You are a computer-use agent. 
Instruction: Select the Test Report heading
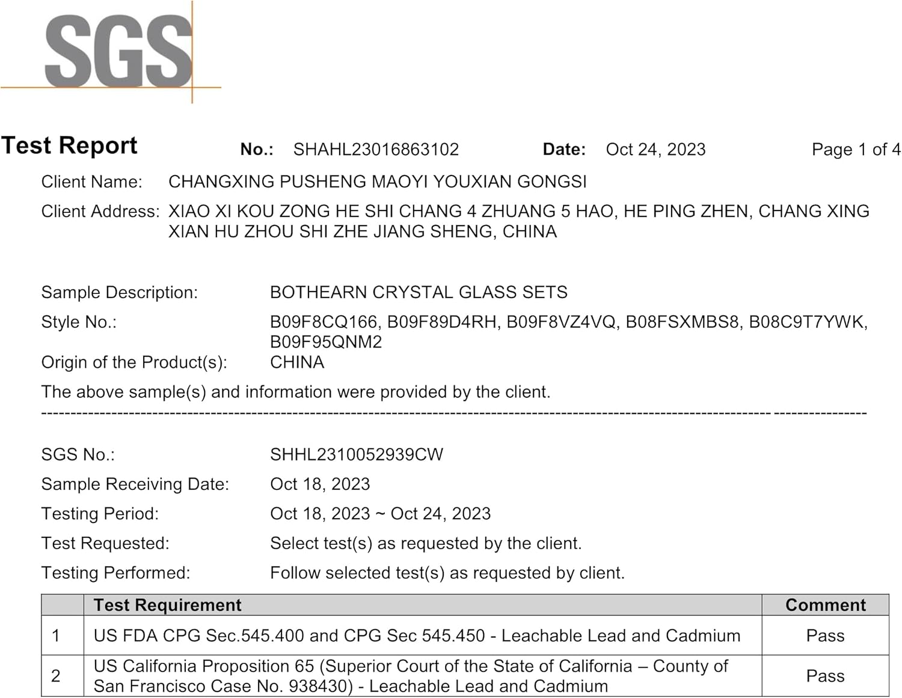coord(69,145)
